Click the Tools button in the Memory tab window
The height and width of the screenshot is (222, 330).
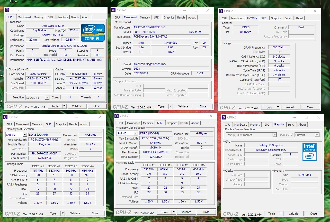click(x=269, y=107)
